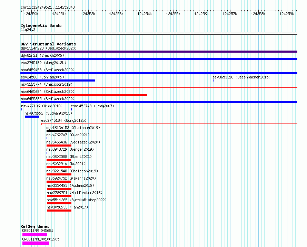Select the 11q24.2 cytogenetic band label
Viewport: 307px width, 247px height.
click(28, 30)
